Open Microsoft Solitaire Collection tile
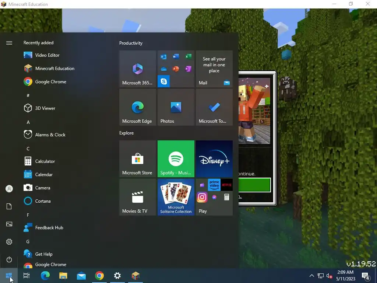Screen dimensions: 377x283 pos(176,197)
